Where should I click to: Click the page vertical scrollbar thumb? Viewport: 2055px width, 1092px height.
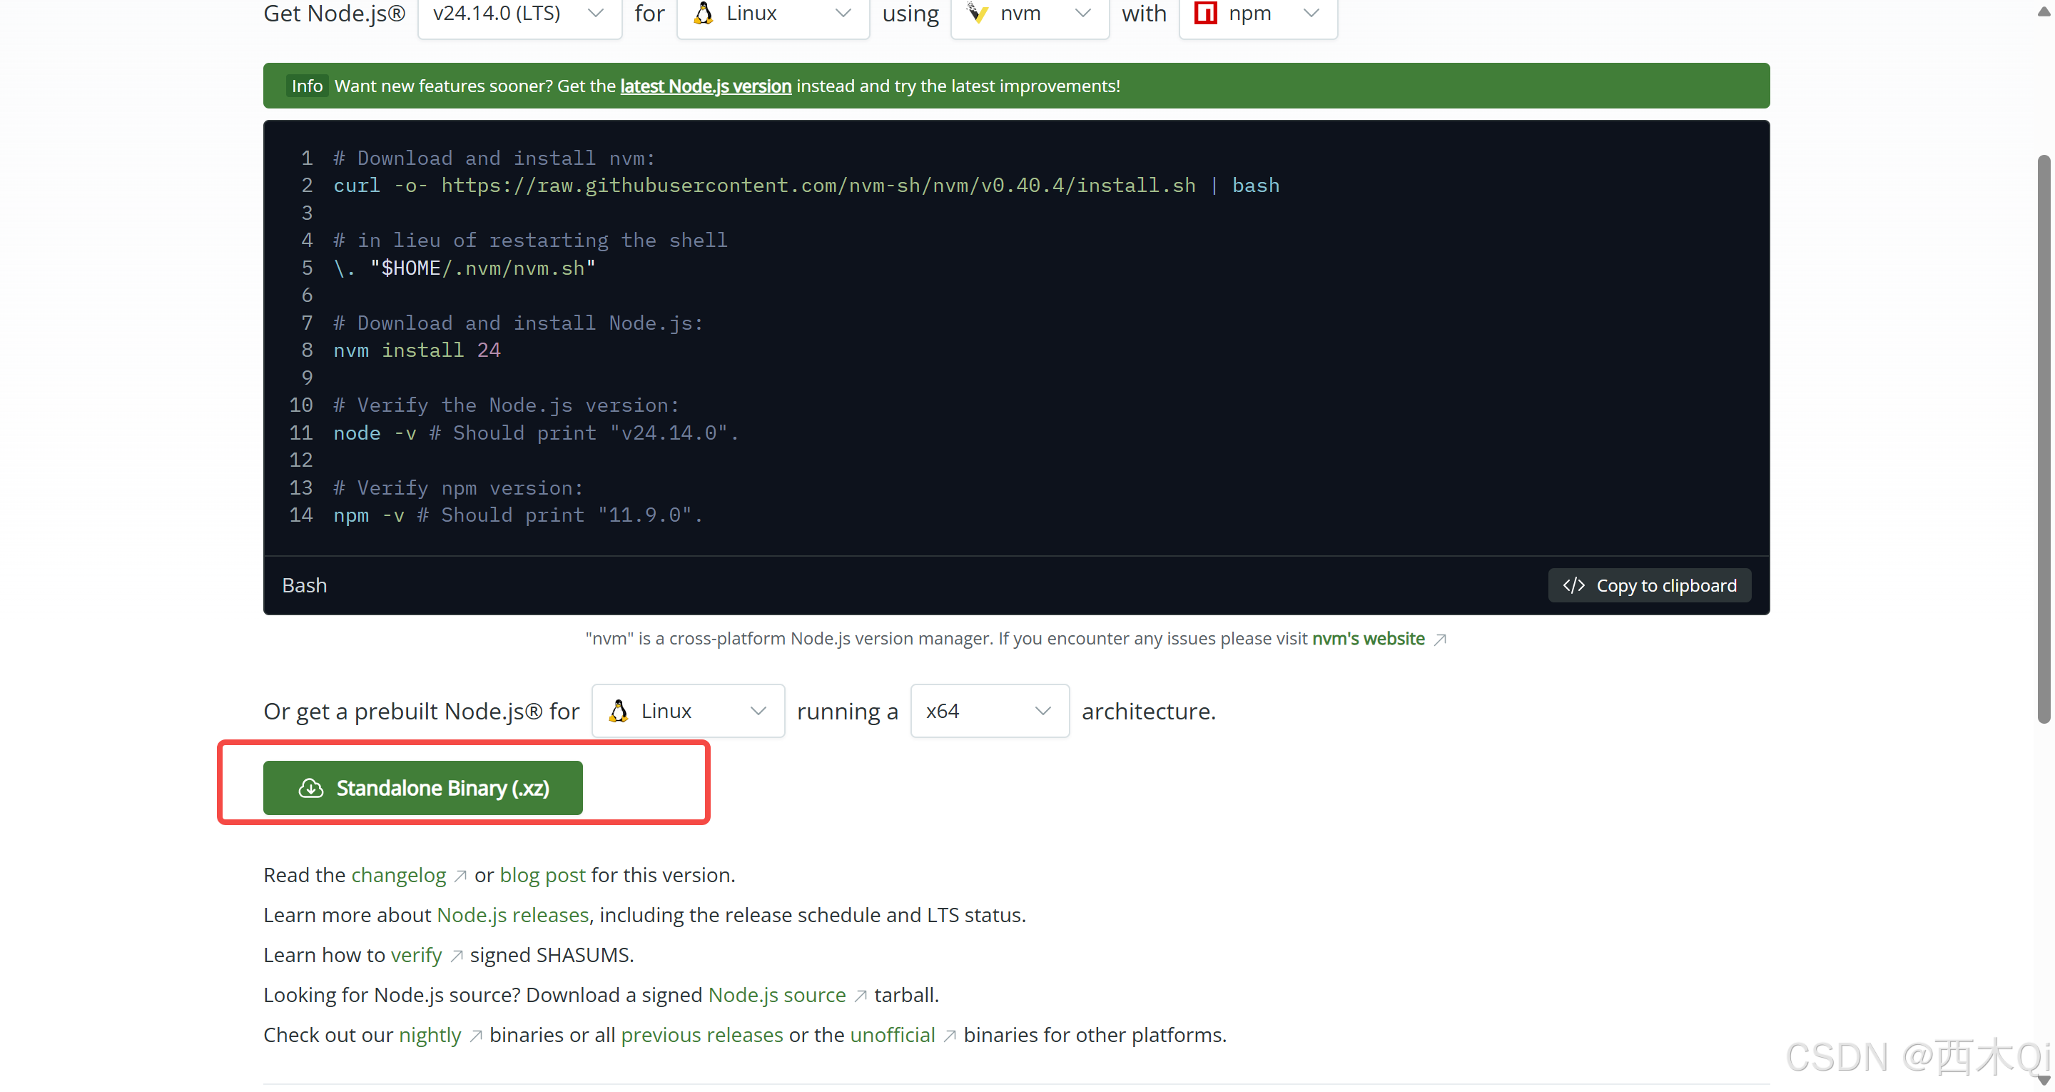[2043, 438]
